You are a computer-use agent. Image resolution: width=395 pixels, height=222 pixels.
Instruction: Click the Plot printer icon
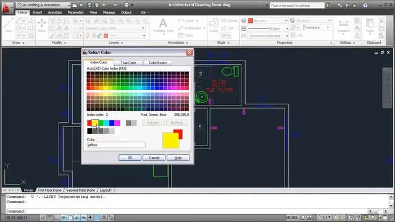tap(127, 5)
